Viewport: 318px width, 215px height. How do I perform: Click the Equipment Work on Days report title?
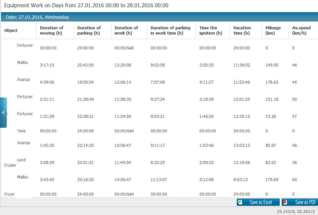86,6
